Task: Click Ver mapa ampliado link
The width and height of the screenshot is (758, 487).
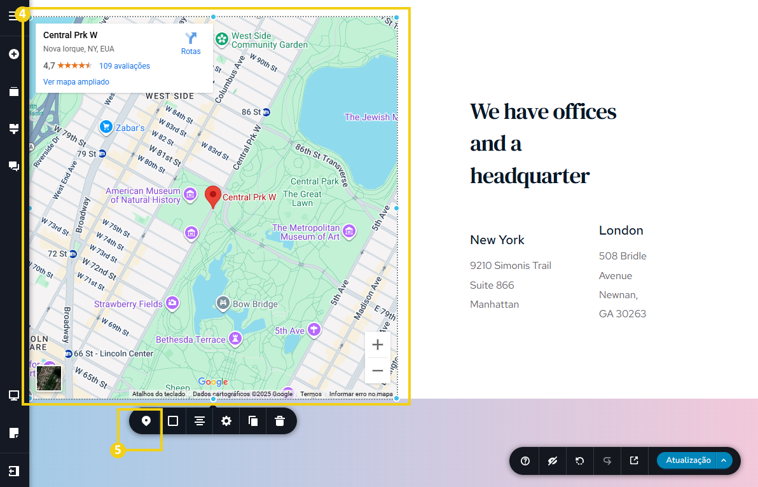Action: (76, 82)
